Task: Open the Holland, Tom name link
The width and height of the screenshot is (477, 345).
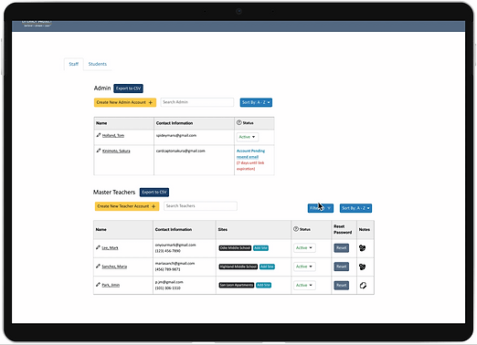Action: pyautogui.click(x=113, y=136)
